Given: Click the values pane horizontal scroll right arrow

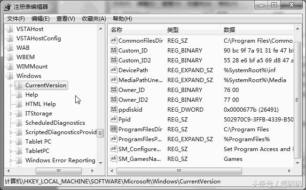Looking at the screenshot, I should click(x=289, y=171).
